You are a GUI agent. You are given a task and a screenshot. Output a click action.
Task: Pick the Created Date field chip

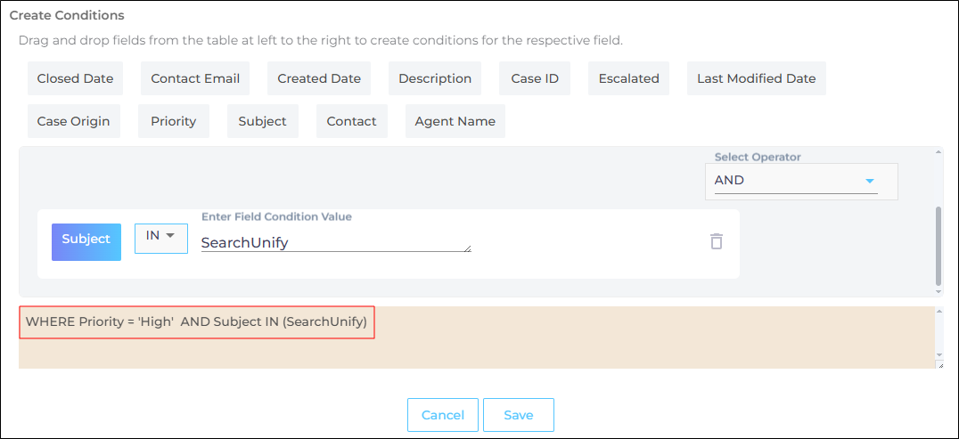(x=319, y=78)
